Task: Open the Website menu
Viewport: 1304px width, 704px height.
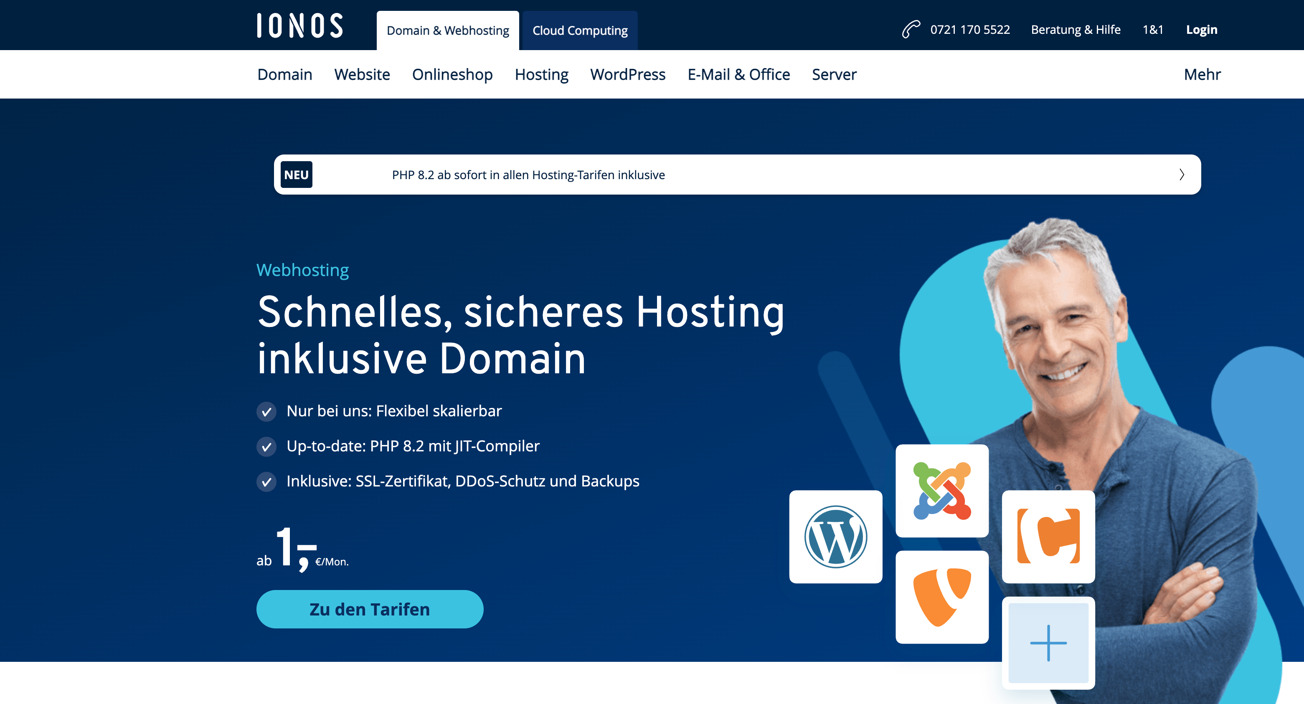Action: [362, 74]
